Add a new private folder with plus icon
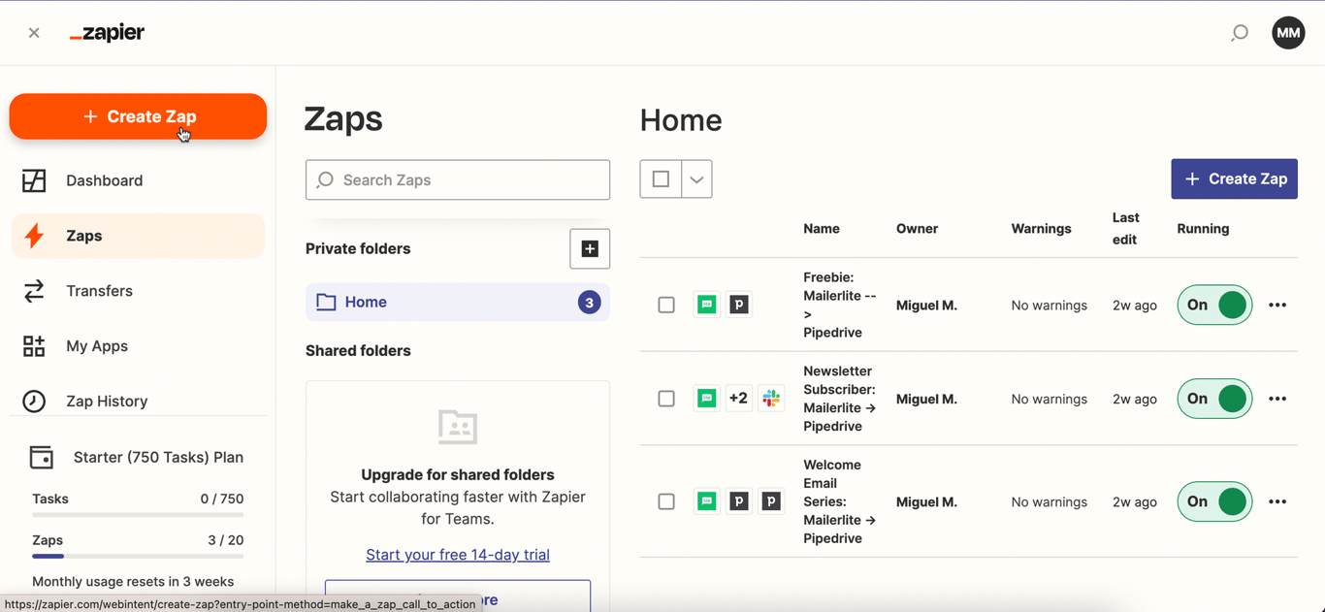1325x612 pixels. pos(590,249)
